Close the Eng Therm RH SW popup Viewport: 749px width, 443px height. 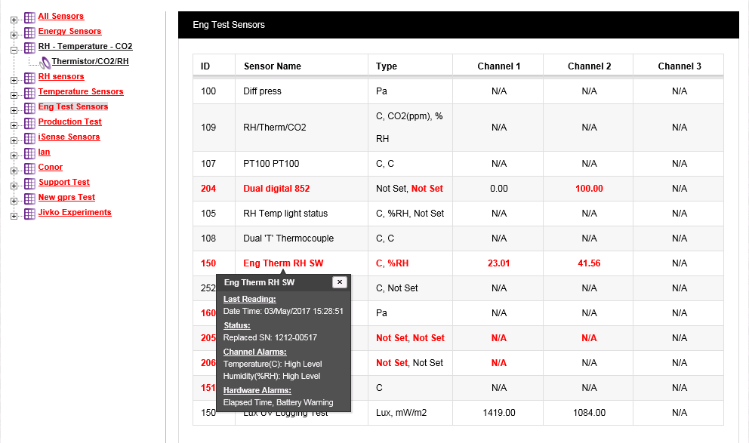340,282
